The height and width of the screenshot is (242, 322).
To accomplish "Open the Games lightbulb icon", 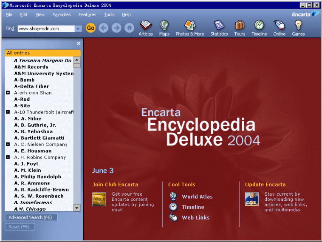I will (x=298, y=25).
